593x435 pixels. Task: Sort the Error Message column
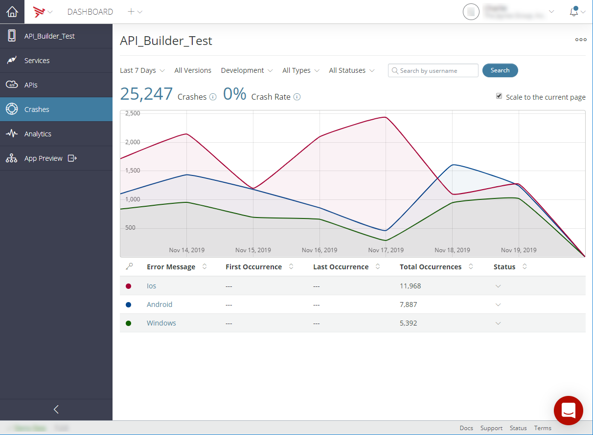point(205,267)
